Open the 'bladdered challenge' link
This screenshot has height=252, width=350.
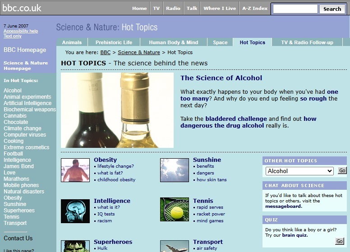pos(236,119)
